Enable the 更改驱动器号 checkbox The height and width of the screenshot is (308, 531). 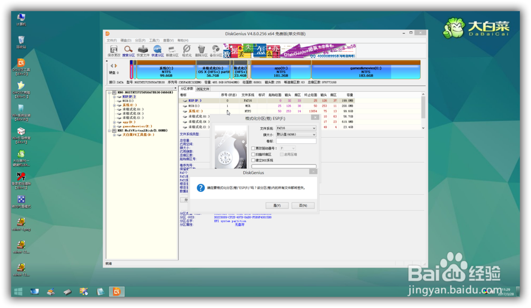click(253, 148)
